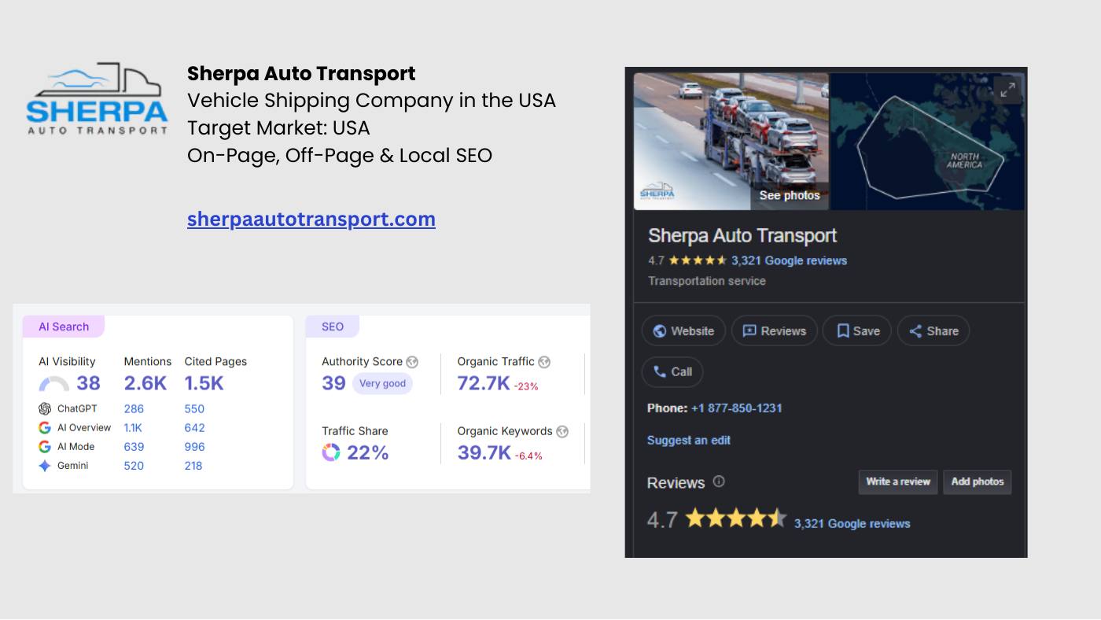
Task: Click the Authority Score value 39
Action: coord(333,383)
